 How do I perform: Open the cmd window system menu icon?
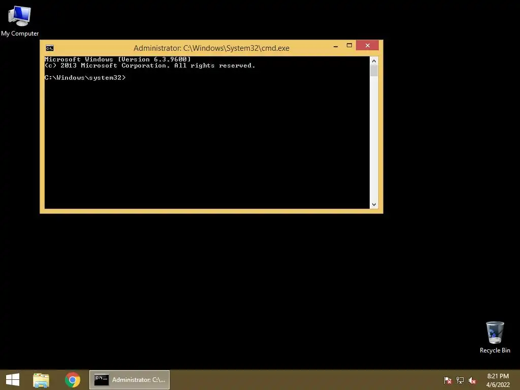click(50, 48)
